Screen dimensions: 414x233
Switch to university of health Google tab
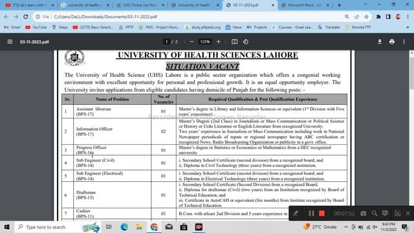point(84,5)
